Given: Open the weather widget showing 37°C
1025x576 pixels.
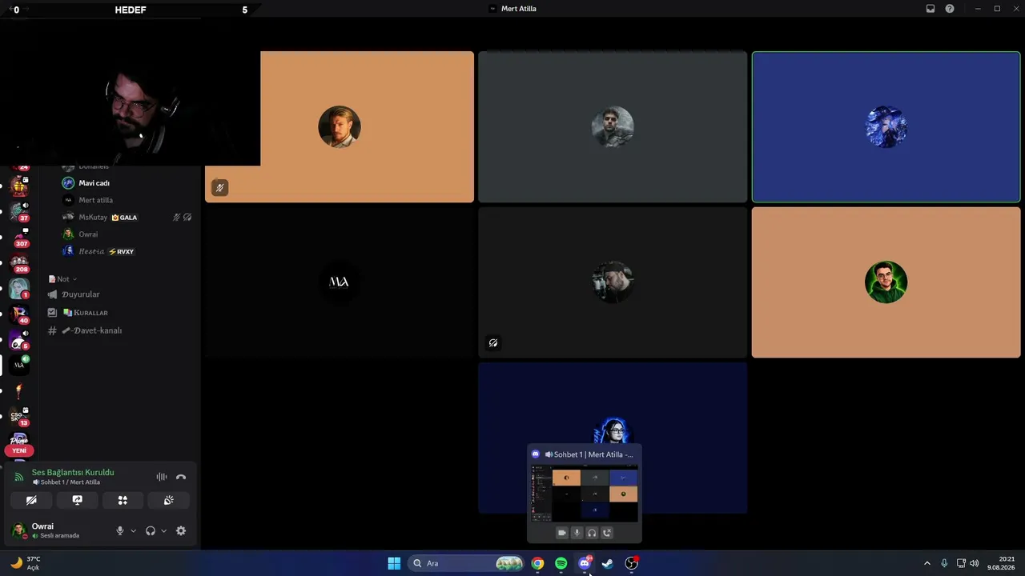Looking at the screenshot, I should pyautogui.click(x=26, y=563).
